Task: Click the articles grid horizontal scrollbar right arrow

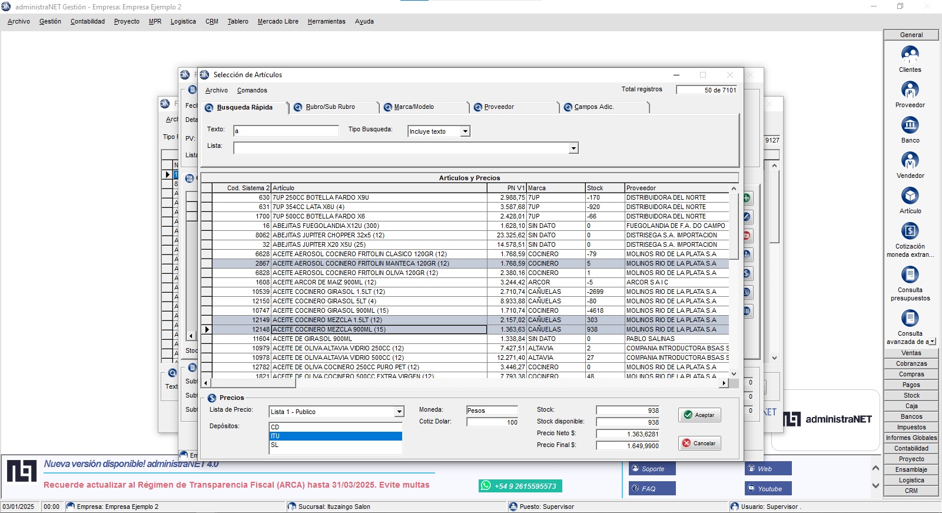Action: (x=724, y=383)
